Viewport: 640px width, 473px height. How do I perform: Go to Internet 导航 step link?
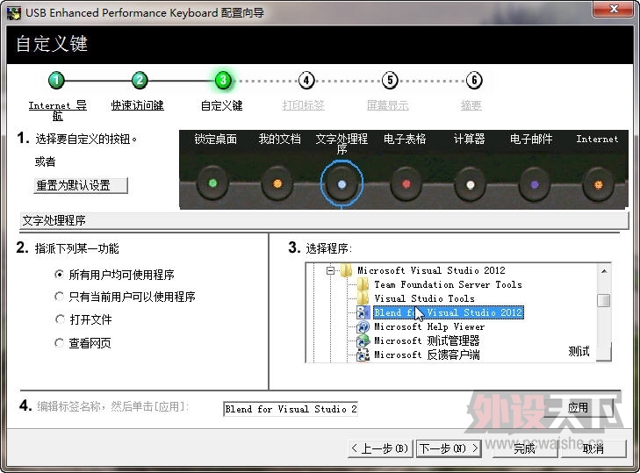[x=58, y=111]
